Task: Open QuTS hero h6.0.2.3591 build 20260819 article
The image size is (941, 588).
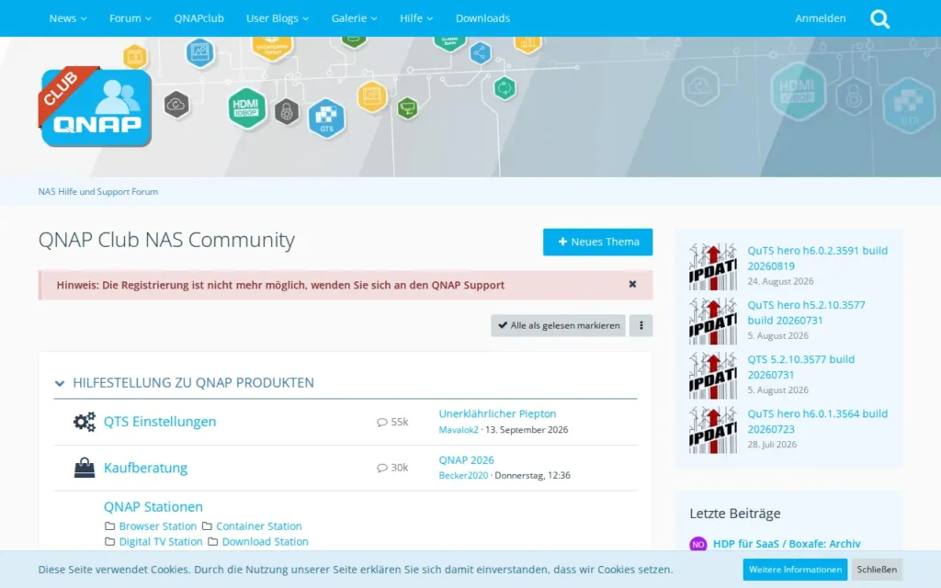Action: (x=817, y=258)
